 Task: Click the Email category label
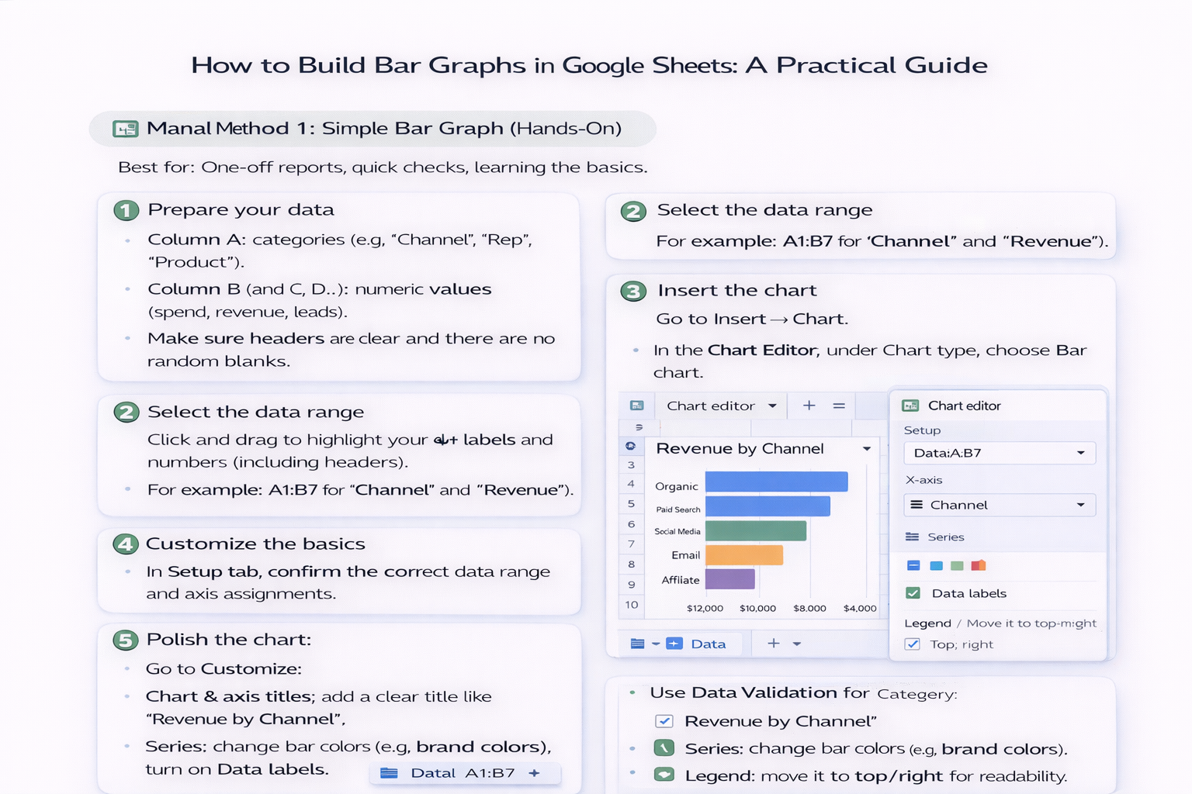pyautogui.click(x=686, y=555)
